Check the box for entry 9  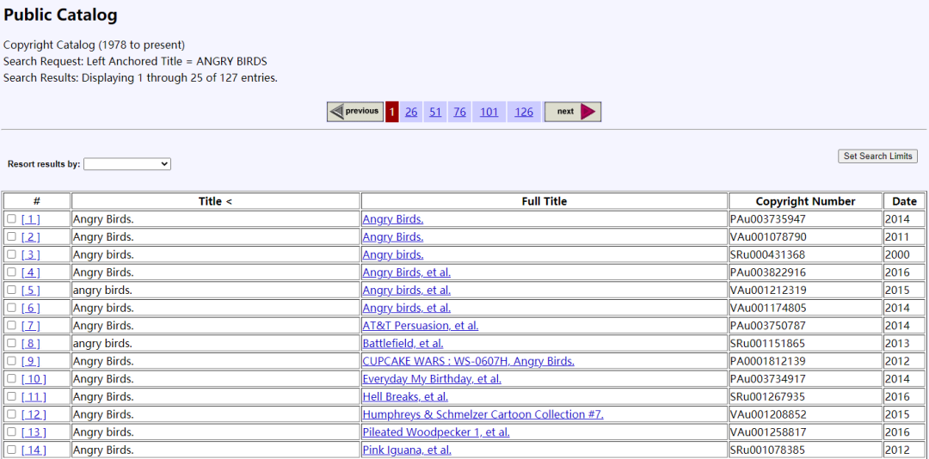pyautogui.click(x=11, y=361)
